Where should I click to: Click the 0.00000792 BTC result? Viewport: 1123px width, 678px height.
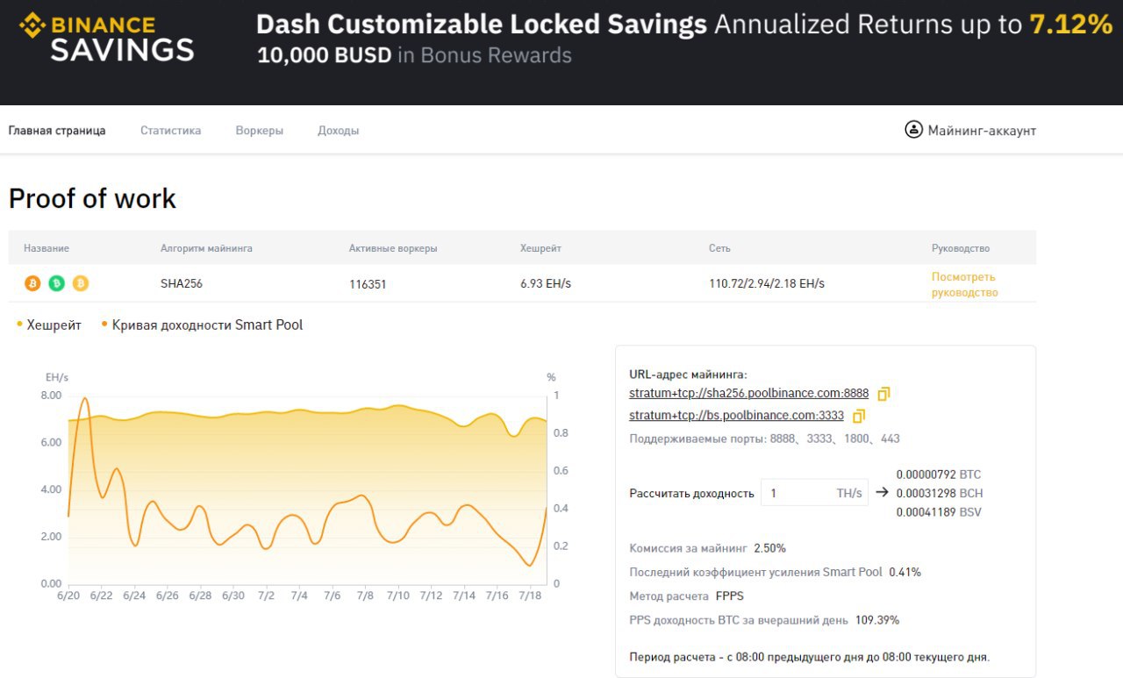938,475
